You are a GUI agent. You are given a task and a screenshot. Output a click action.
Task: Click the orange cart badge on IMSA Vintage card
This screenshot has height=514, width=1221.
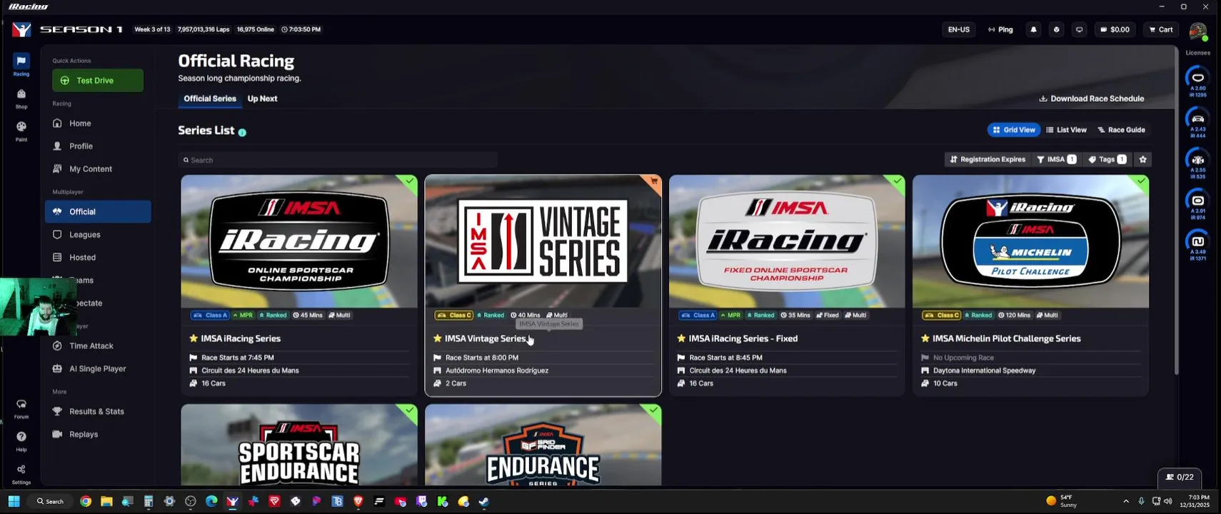[653, 181]
